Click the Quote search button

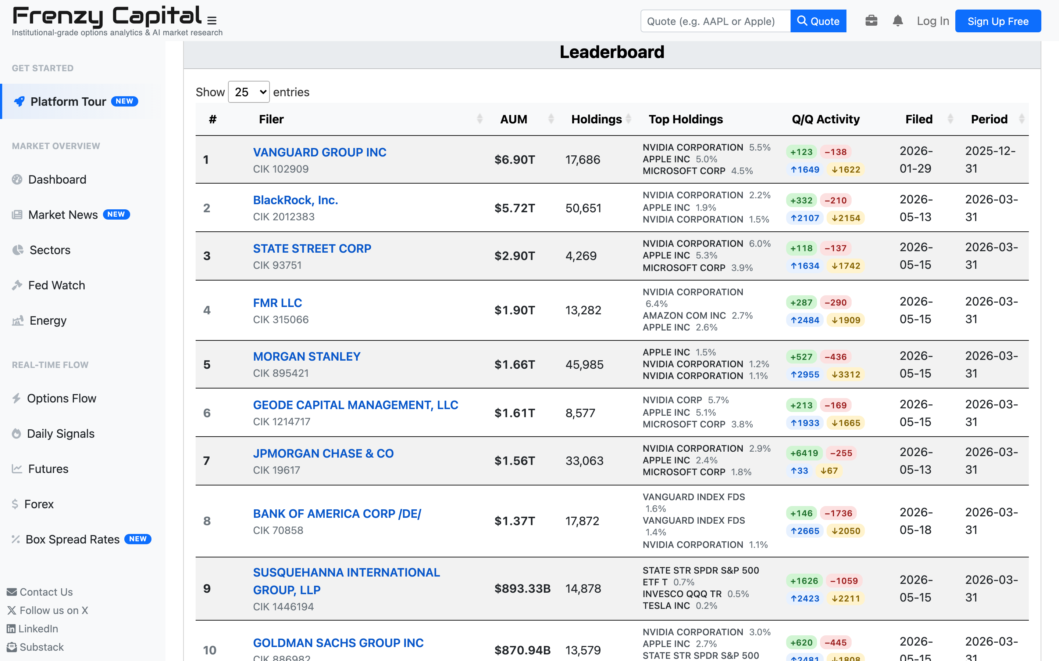tap(818, 21)
